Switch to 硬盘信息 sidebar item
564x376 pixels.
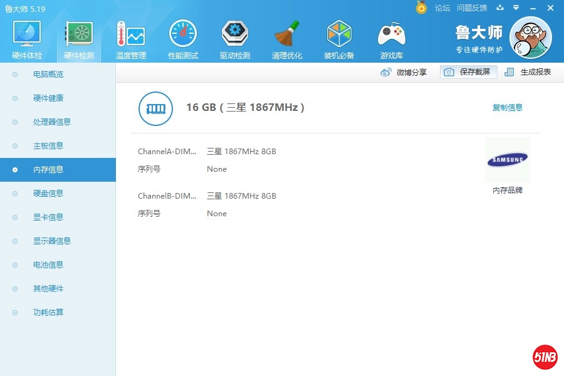pyautogui.click(x=48, y=194)
